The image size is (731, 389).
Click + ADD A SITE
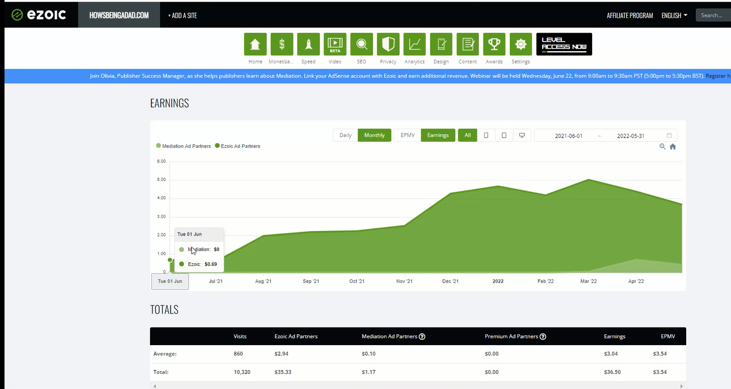click(183, 15)
